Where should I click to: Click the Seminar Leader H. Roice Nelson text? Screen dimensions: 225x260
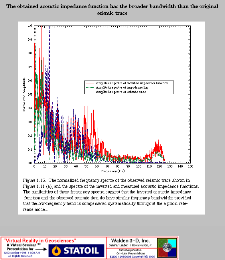pos(130,245)
